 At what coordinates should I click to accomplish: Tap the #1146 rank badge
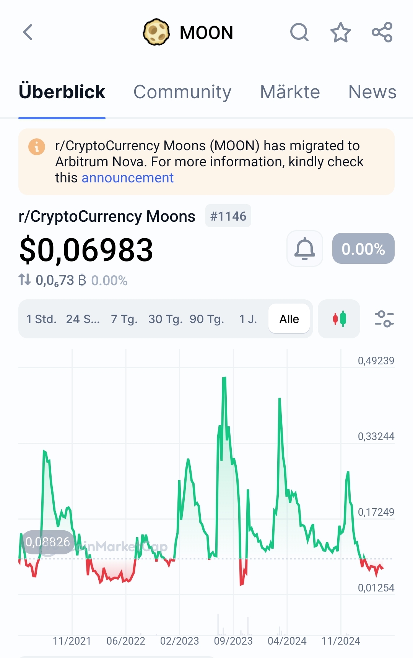(x=228, y=216)
